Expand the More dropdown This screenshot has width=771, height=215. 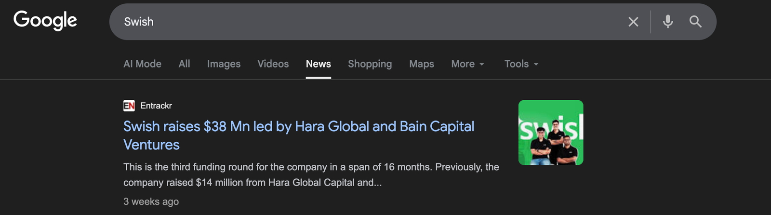467,64
